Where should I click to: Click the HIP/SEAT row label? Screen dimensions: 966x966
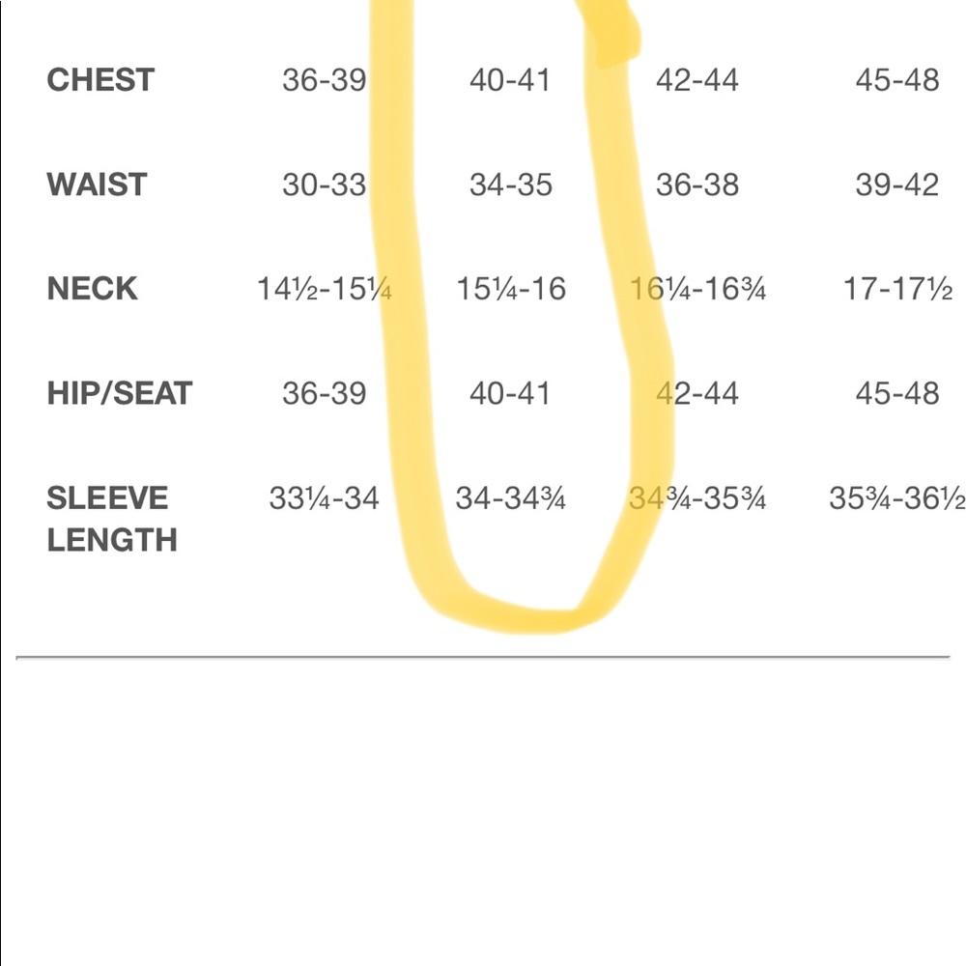(120, 393)
